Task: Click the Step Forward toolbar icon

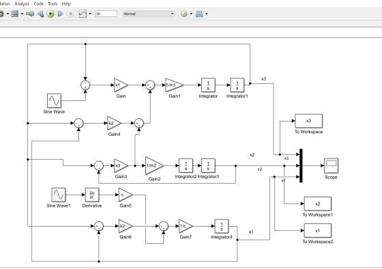Action: coord(60,14)
